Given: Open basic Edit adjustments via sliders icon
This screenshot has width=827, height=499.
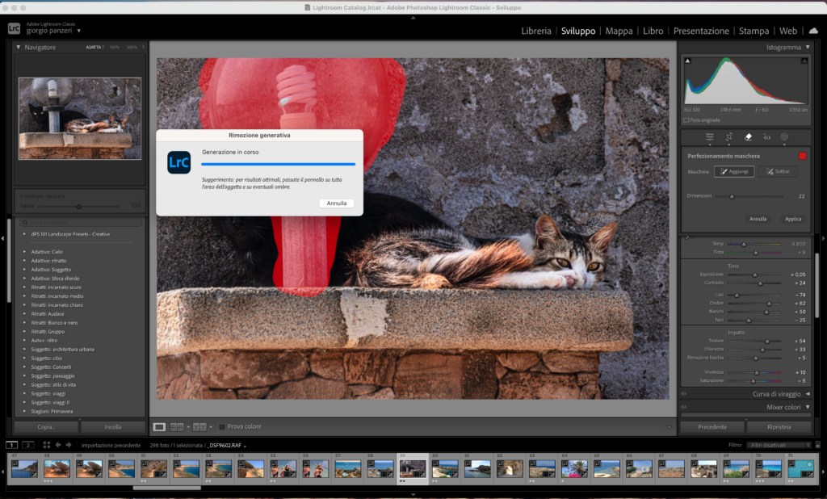Looking at the screenshot, I should tap(709, 137).
